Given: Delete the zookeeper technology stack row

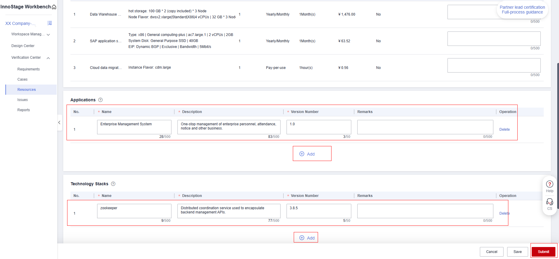Looking at the screenshot, I should (504, 213).
